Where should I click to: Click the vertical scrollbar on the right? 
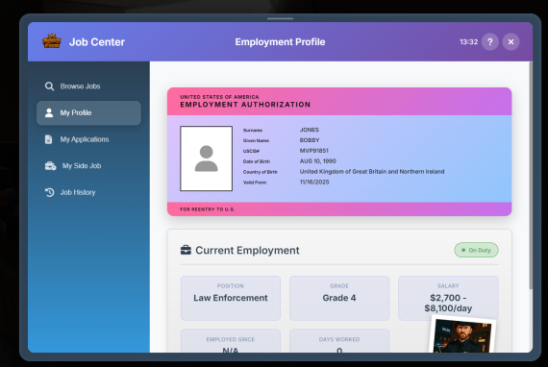click(x=531, y=175)
